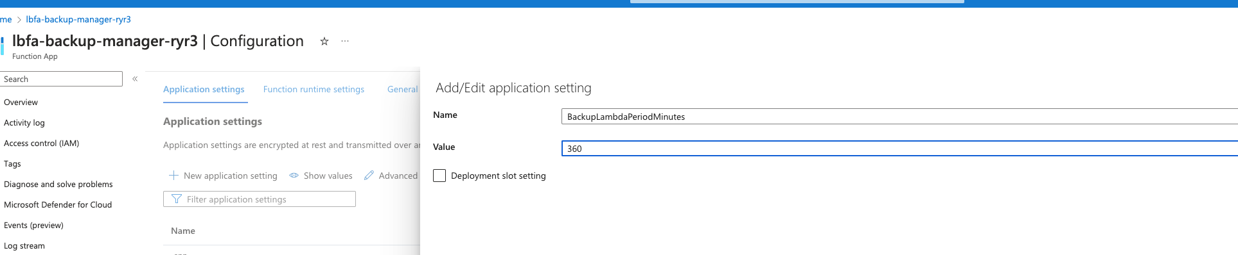Click the plus icon for new application setting

[173, 176]
